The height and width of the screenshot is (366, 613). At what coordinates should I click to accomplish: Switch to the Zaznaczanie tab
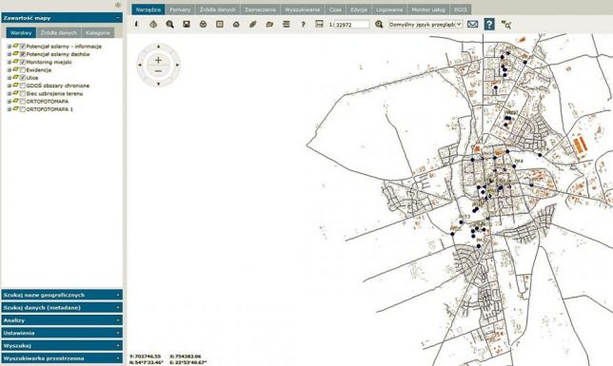(260, 10)
